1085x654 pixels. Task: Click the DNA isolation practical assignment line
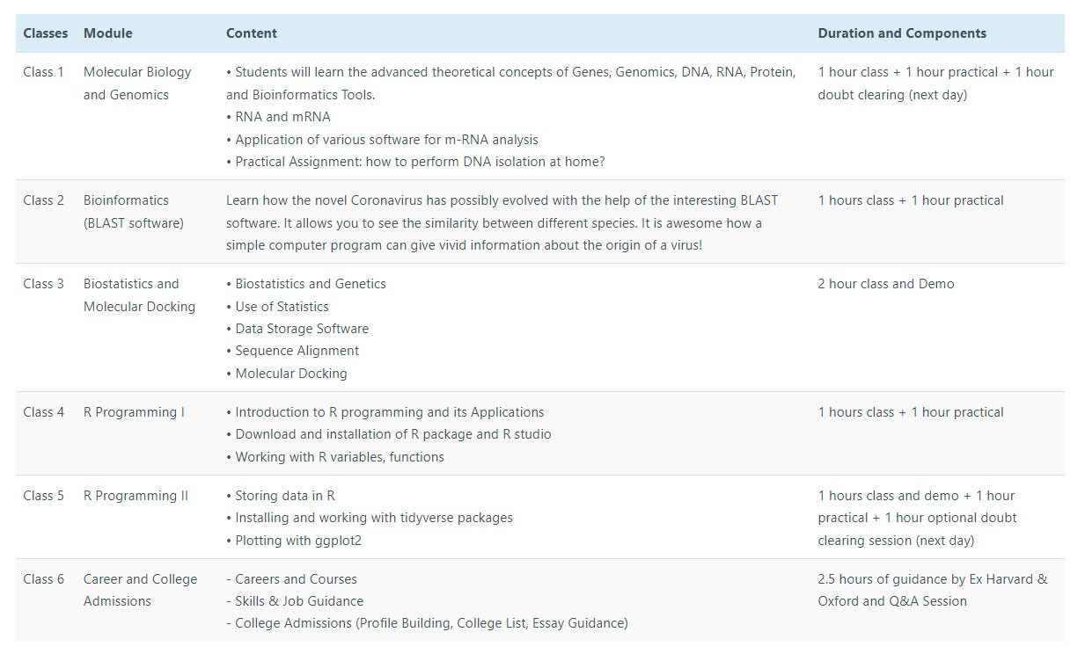(x=415, y=162)
